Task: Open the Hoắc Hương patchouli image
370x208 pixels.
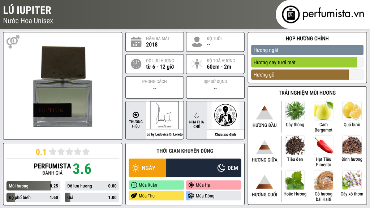Action: (295, 180)
